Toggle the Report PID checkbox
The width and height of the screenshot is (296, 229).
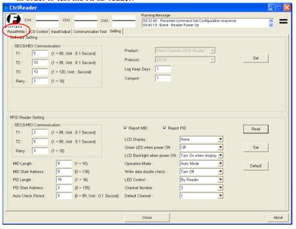[165, 128]
